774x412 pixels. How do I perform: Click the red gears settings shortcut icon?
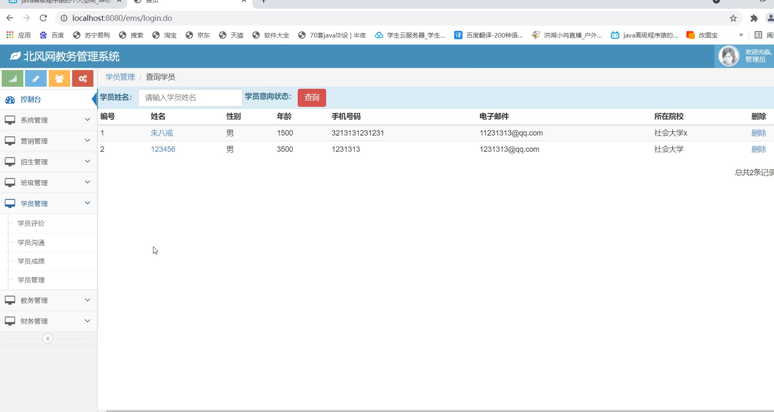[x=83, y=78]
